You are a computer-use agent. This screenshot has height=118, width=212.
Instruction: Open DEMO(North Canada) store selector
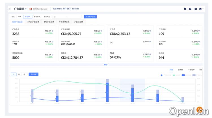(x=39, y=9)
